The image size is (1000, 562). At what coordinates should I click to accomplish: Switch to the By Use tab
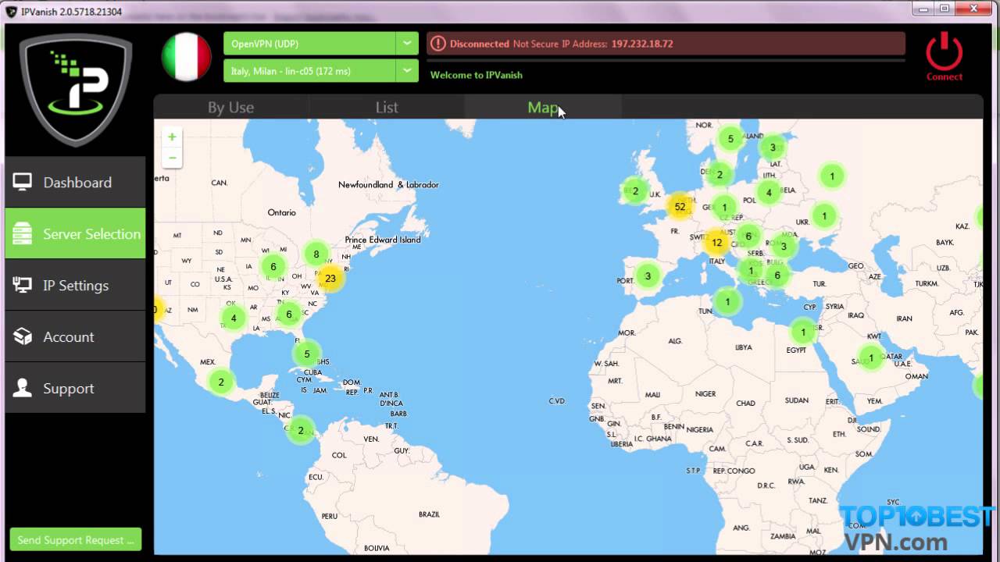point(230,108)
